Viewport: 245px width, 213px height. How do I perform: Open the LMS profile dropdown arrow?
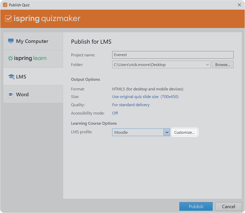pos(167,132)
